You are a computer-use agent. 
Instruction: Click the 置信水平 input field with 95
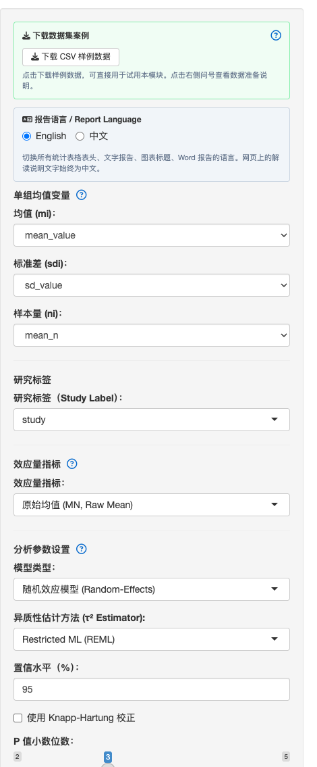151,689
